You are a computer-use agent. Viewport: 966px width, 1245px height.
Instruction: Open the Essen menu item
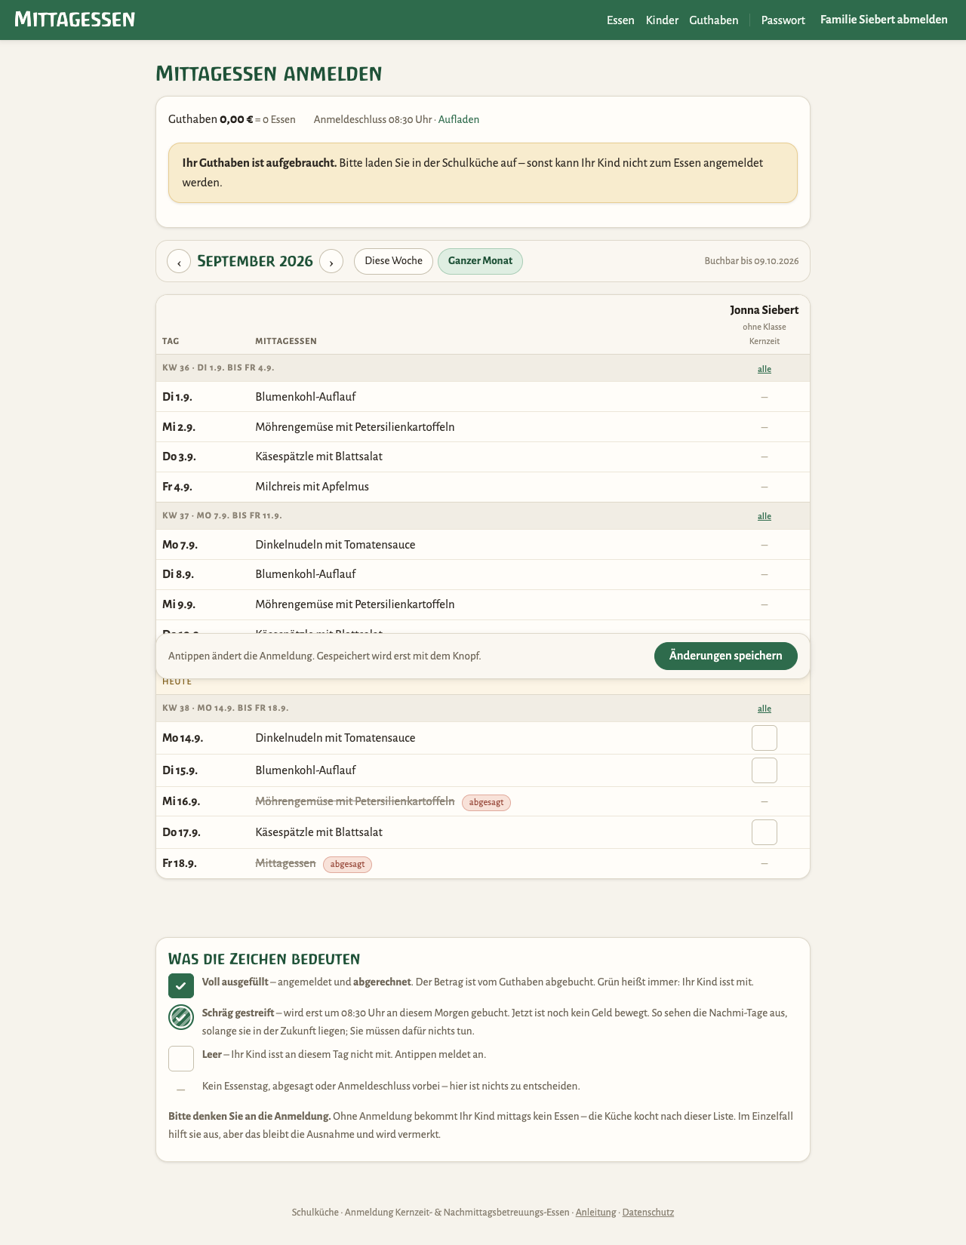(620, 20)
